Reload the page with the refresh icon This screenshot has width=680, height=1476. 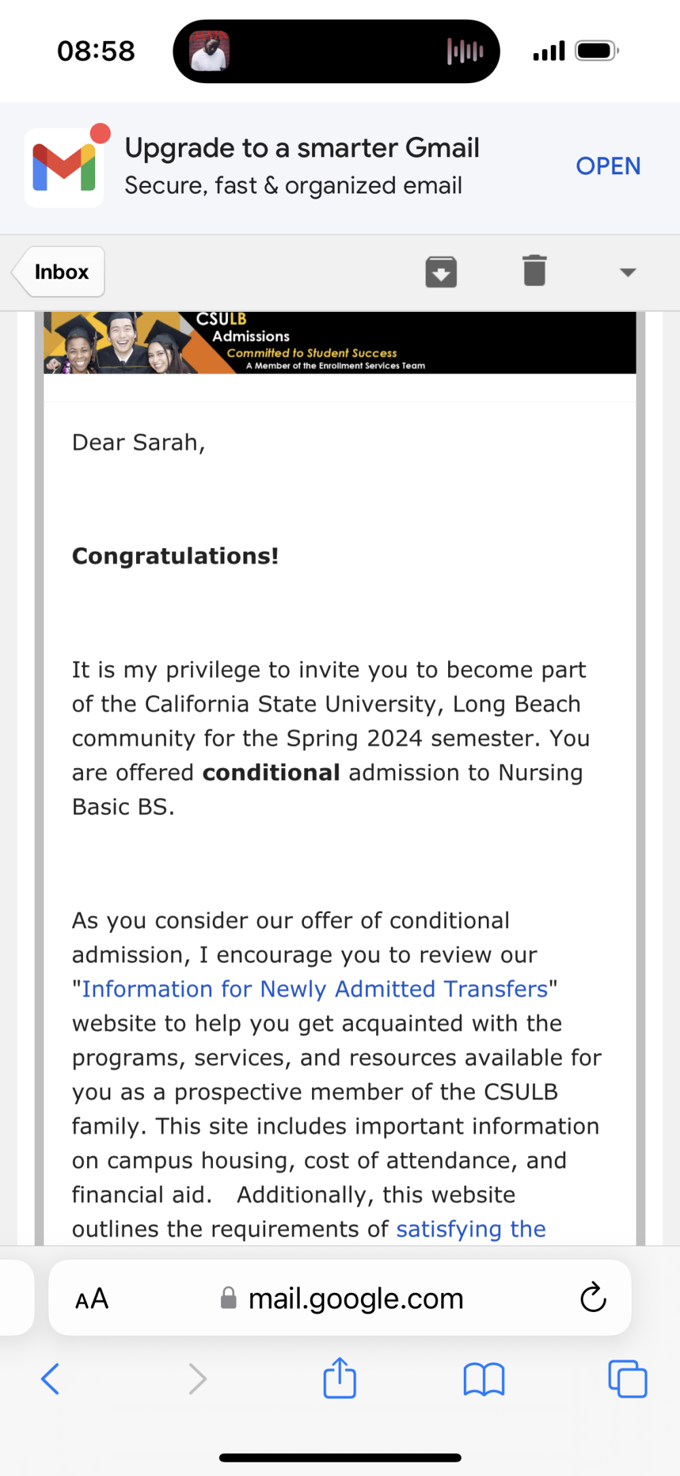pos(593,1298)
